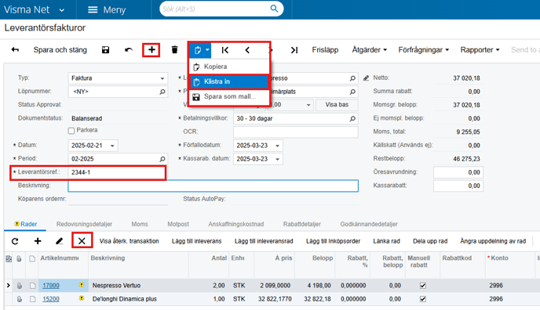Open the Meny hamburger menu
540x310 pixels.
pos(107,9)
